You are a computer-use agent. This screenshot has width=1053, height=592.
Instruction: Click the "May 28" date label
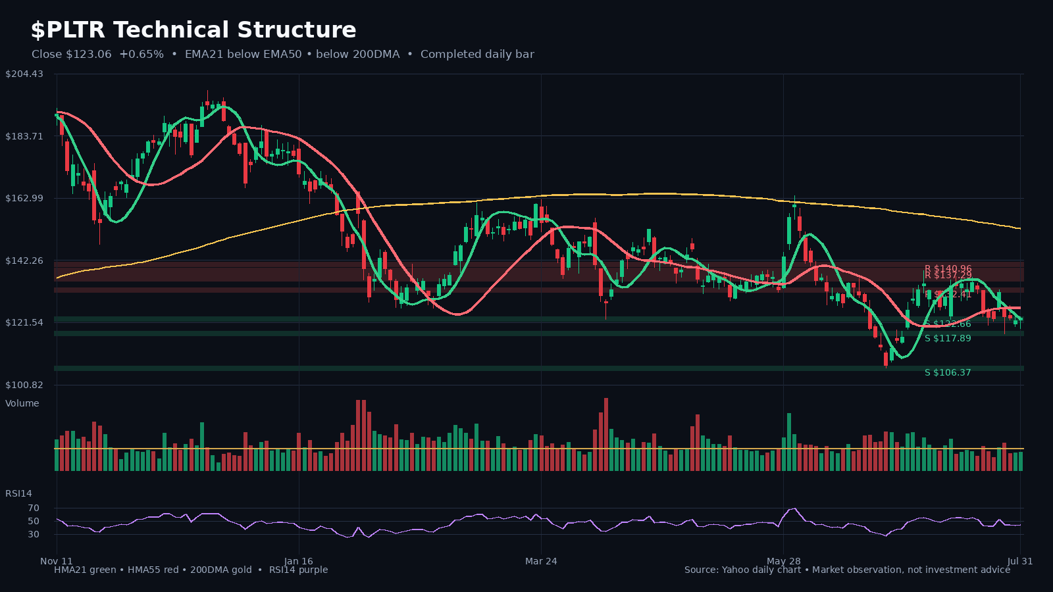[x=784, y=561]
